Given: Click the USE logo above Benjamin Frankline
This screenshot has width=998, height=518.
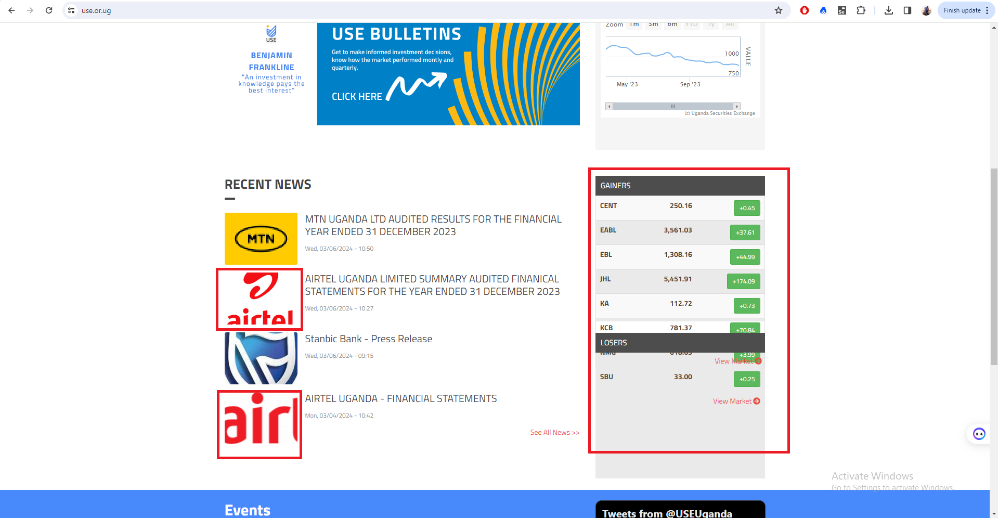Looking at the screenshot, I should pyautogui.click(x=271, y=34).
